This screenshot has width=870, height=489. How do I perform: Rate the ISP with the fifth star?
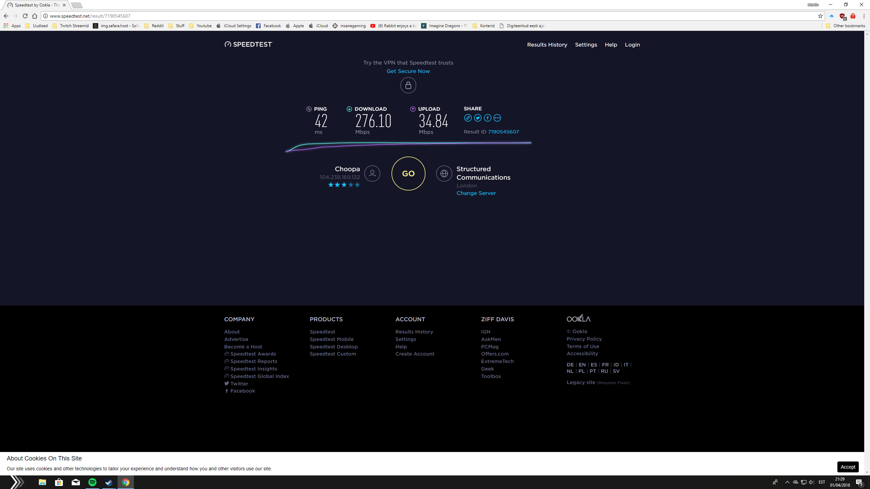pyautogui.click(x=357, y=185)
